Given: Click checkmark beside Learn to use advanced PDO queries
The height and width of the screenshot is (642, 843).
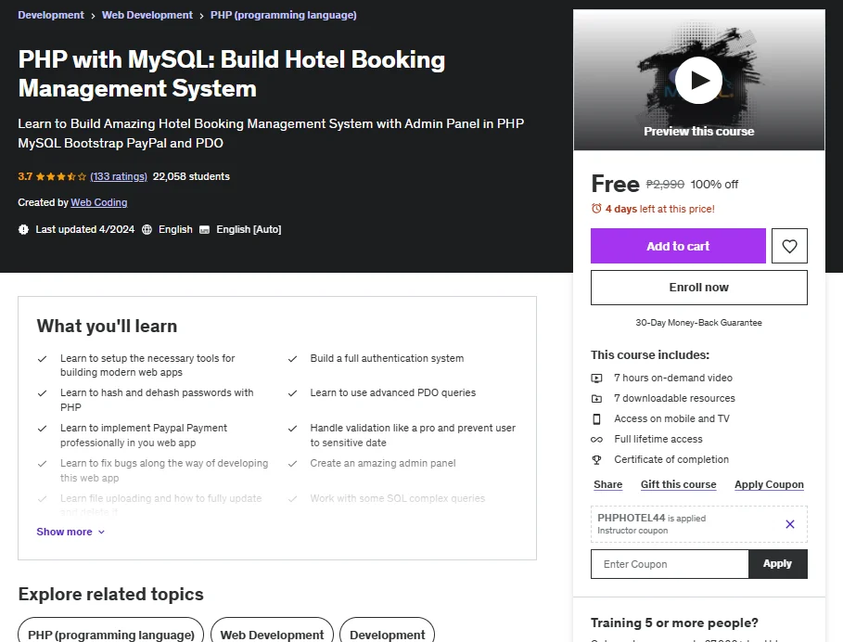Looking at the screenshot, I should pos(292,393).
